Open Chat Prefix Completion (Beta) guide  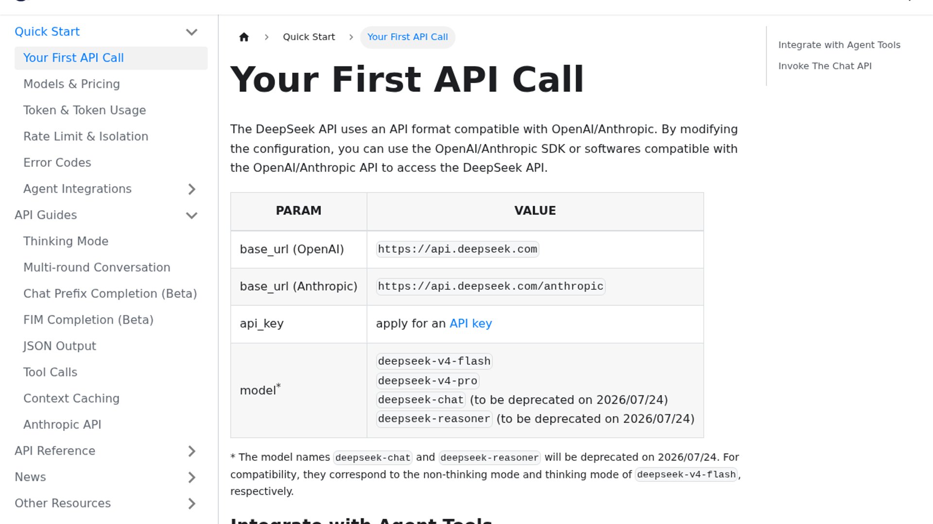110,294
